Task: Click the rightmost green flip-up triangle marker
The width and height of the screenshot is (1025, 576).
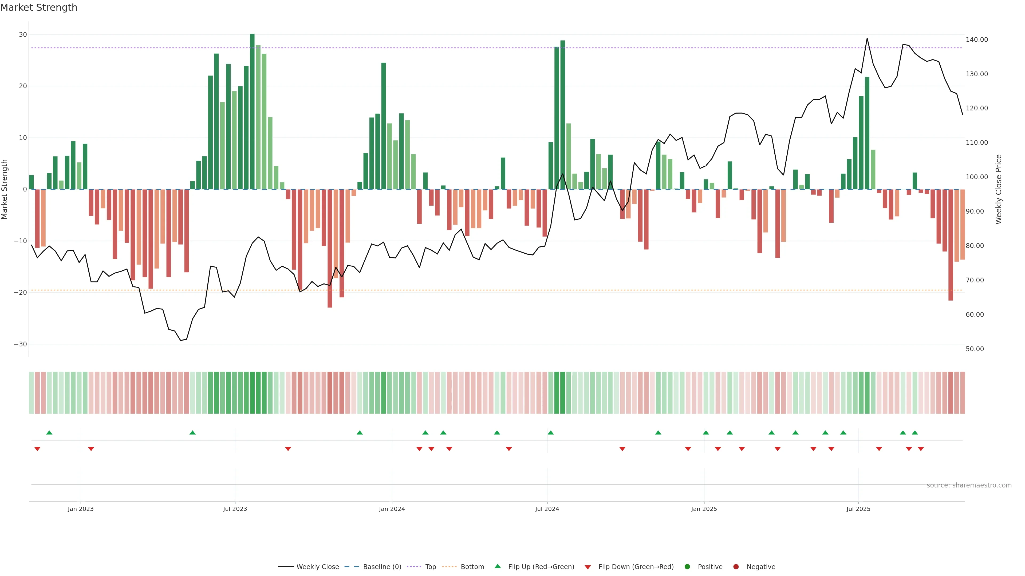Action: (915, 433)
